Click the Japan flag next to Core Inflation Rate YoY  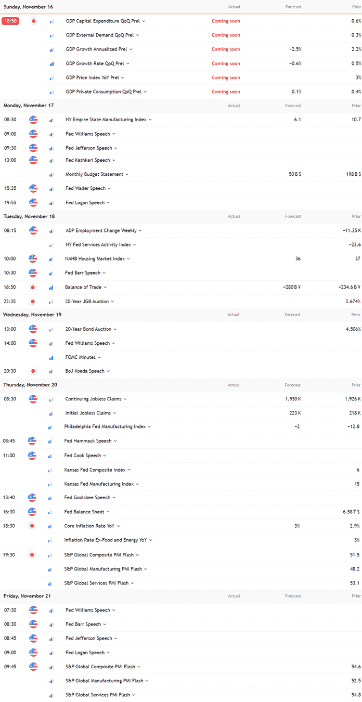pyautogui.click(x=33, y=526)
